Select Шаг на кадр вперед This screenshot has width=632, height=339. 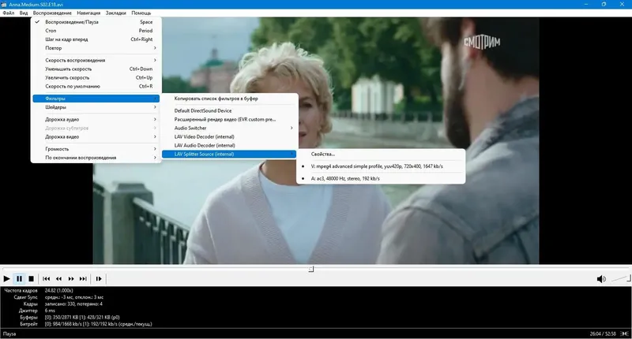[x=96, y=39]
